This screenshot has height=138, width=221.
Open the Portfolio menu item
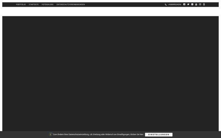[21, 4]
